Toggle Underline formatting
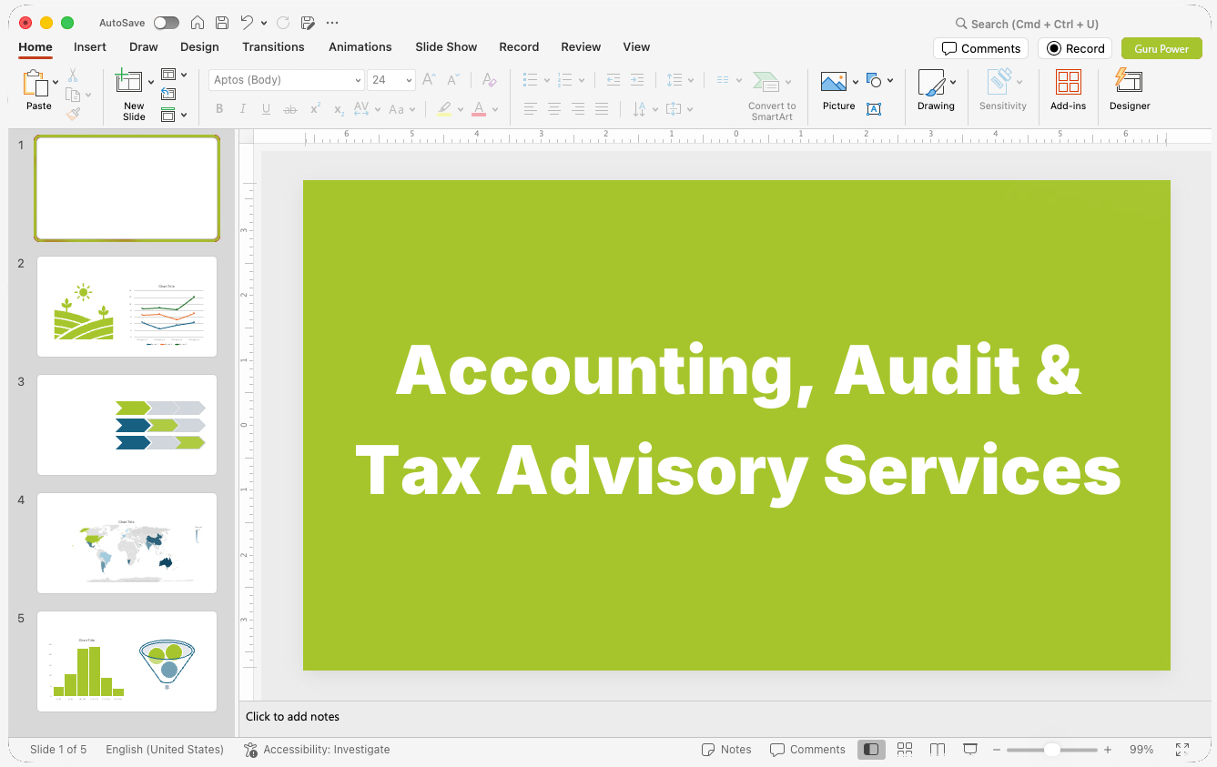Image resolution: width=1217 pixels, height=767 pixels. [x=267, y=109]
